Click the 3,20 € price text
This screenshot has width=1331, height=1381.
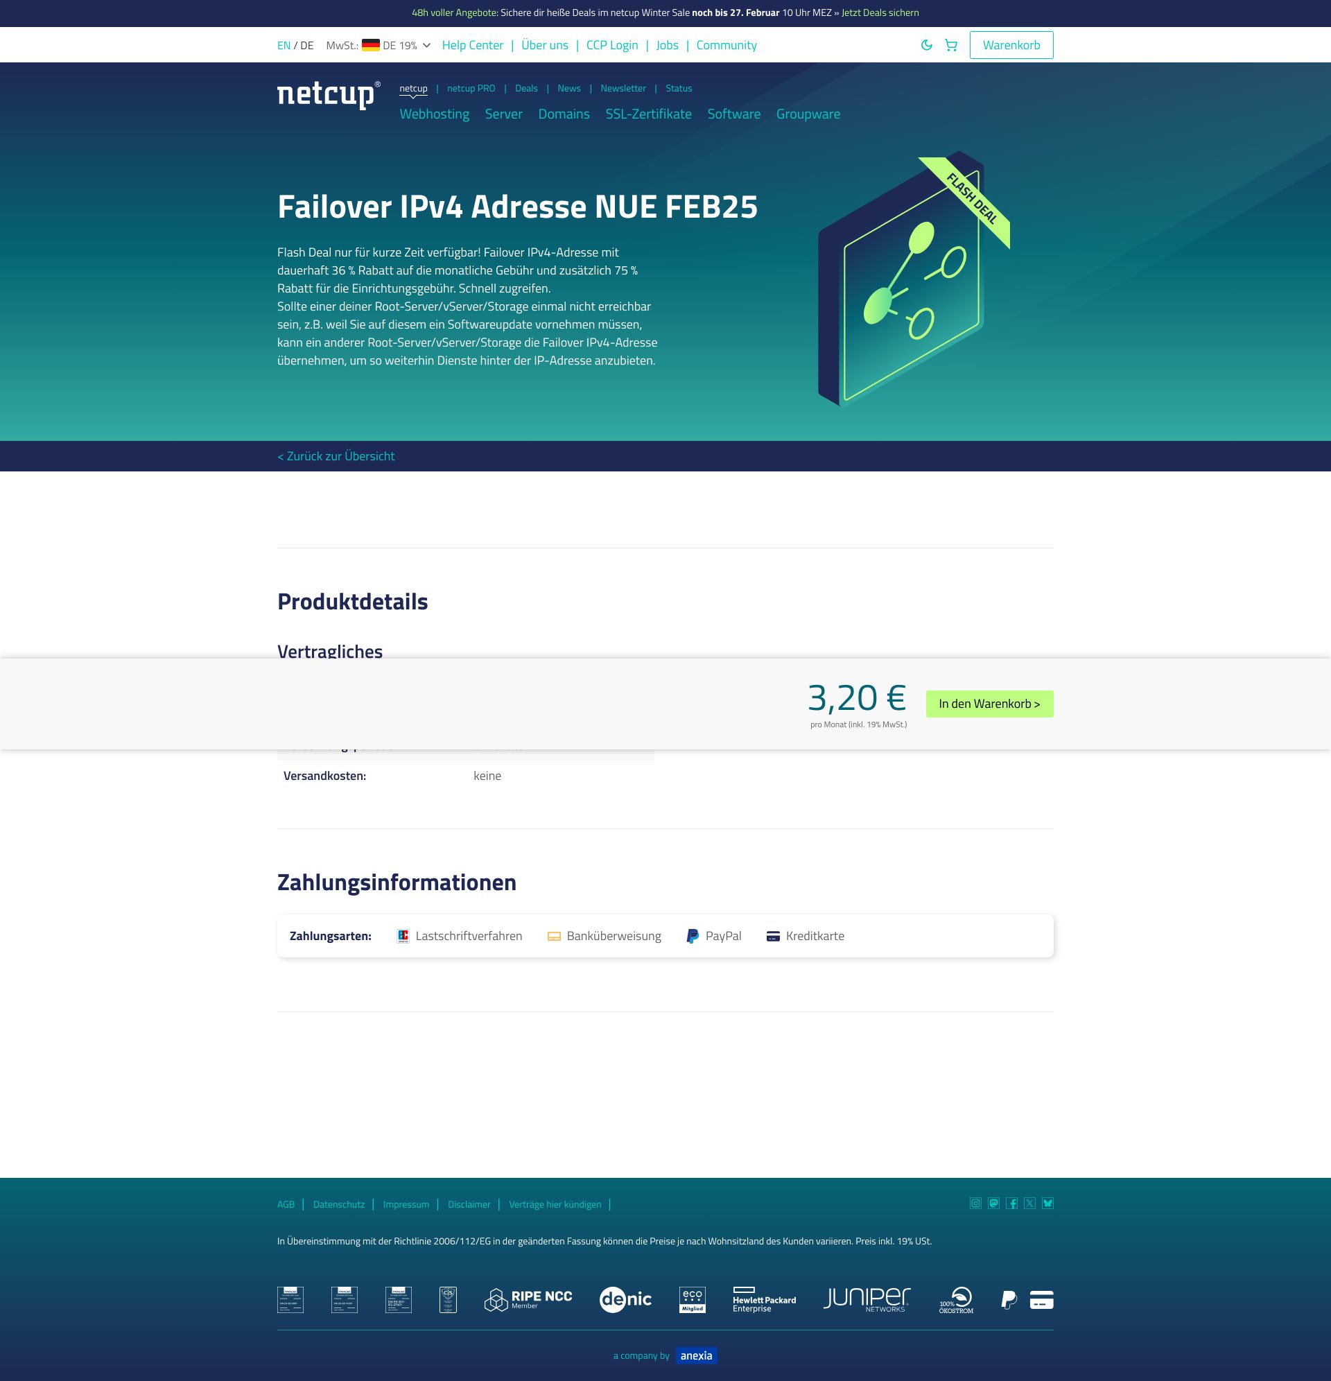click(x=857, y=697)
